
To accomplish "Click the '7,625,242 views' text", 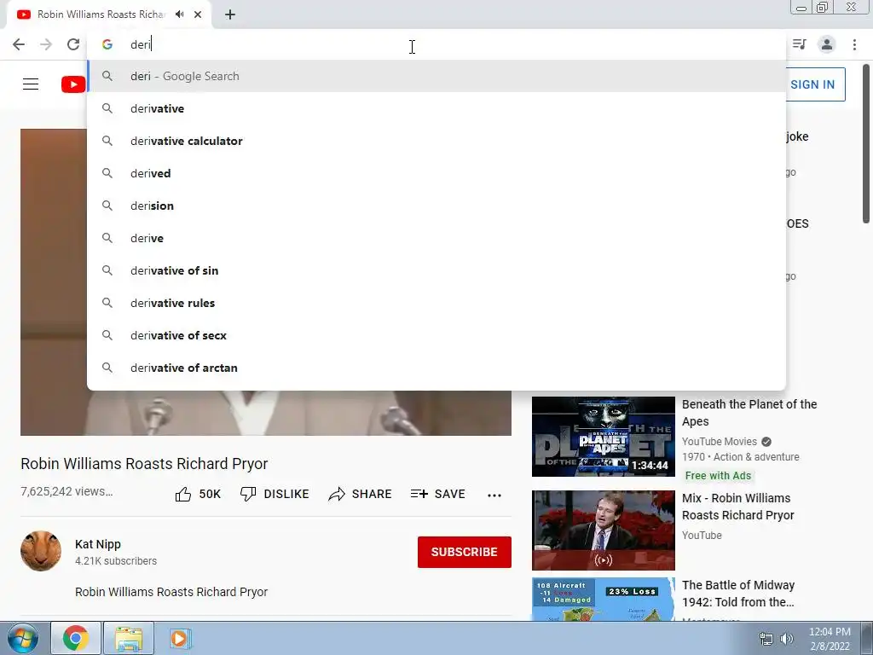I will (x=66, y=491).
